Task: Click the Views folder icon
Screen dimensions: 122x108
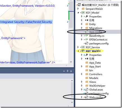Action: coord(87,82)
